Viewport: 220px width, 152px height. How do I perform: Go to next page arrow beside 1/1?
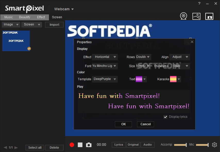tap(16, 148)
